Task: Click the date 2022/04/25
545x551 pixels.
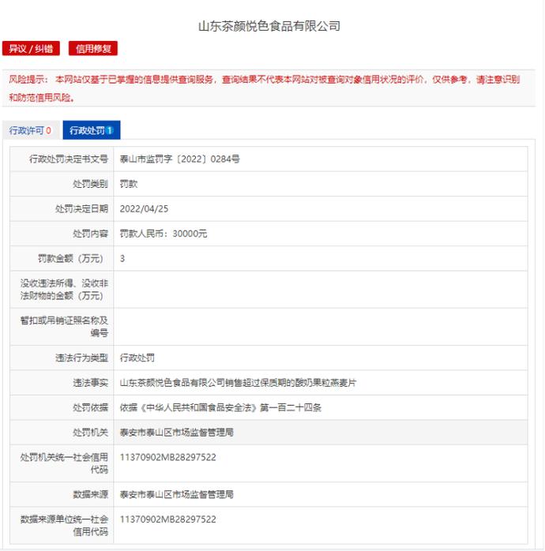Action: (145, 208)
